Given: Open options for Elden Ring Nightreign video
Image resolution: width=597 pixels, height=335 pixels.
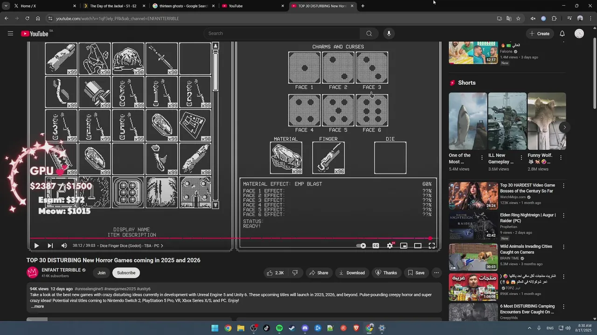Looking at the screenshot, I should tap(563, 215).
